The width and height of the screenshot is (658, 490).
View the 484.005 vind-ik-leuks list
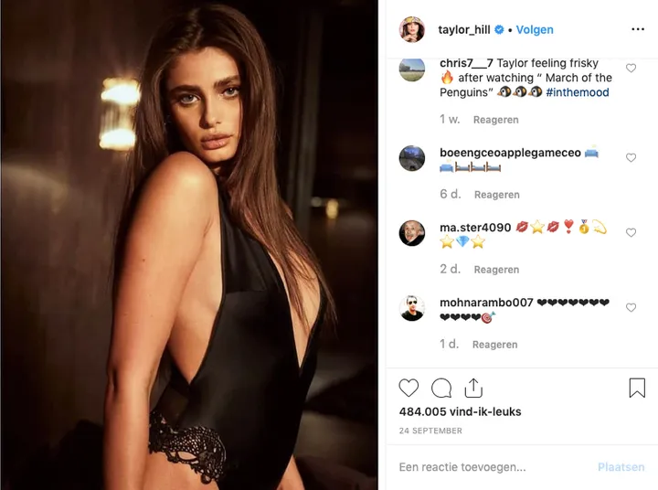click(460, 411)
